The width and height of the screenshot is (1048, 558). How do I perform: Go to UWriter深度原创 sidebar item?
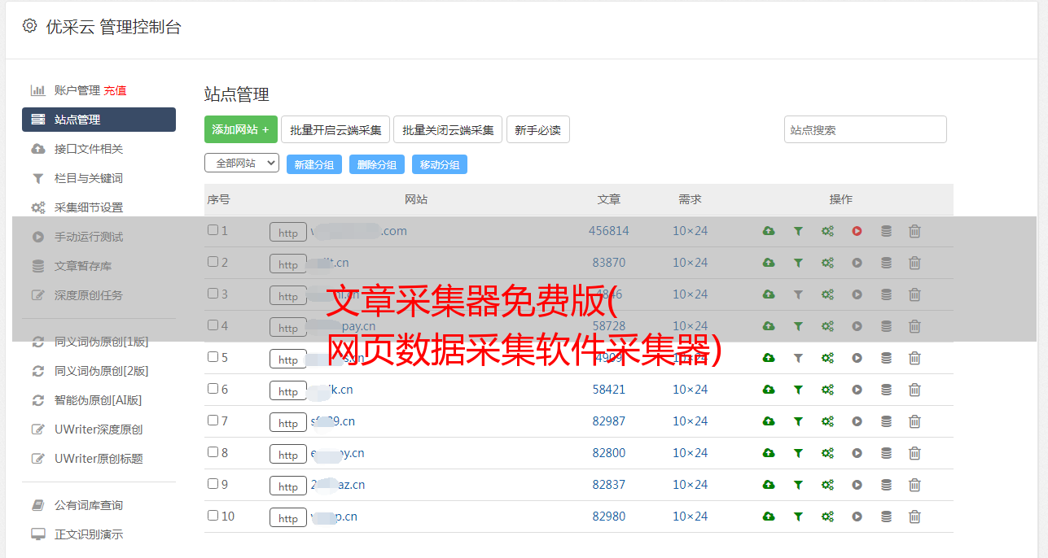(98, 429)
